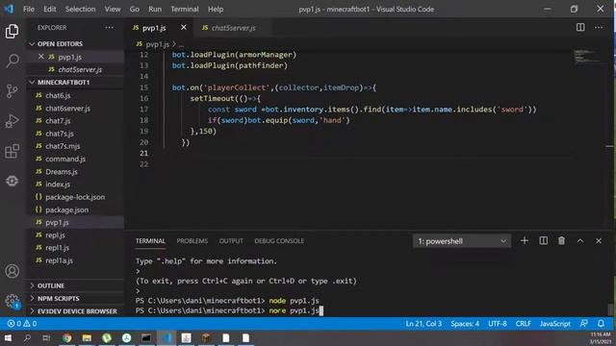616x346 pixels.
Task: Open editor more actions ellipsis
Action: 599,28
